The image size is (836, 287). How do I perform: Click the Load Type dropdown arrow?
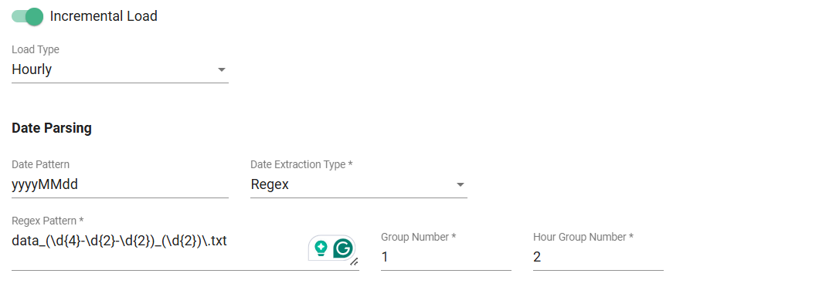(221, 69)
